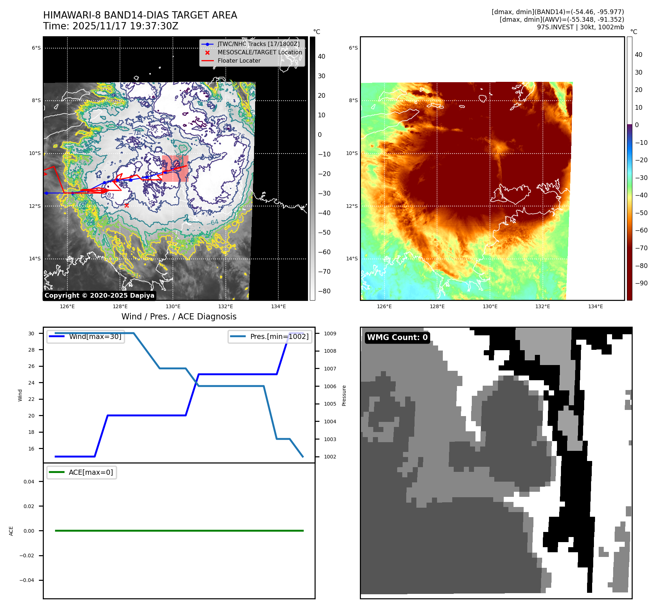Click the dmax dmin BAND14 readout text
The width and height of the screenshot is (657, 612).
pos(557,12)
